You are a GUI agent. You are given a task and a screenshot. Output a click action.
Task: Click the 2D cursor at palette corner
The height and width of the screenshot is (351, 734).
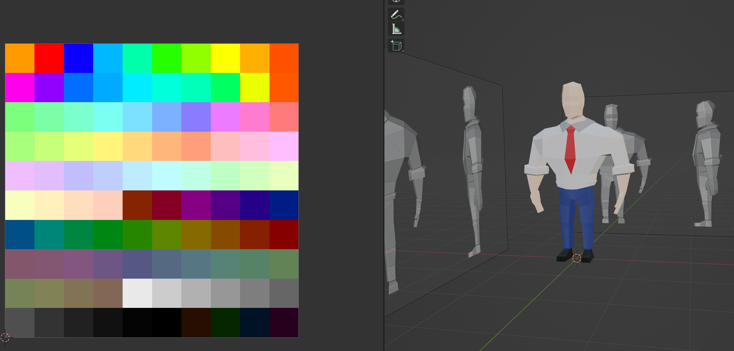5,337
